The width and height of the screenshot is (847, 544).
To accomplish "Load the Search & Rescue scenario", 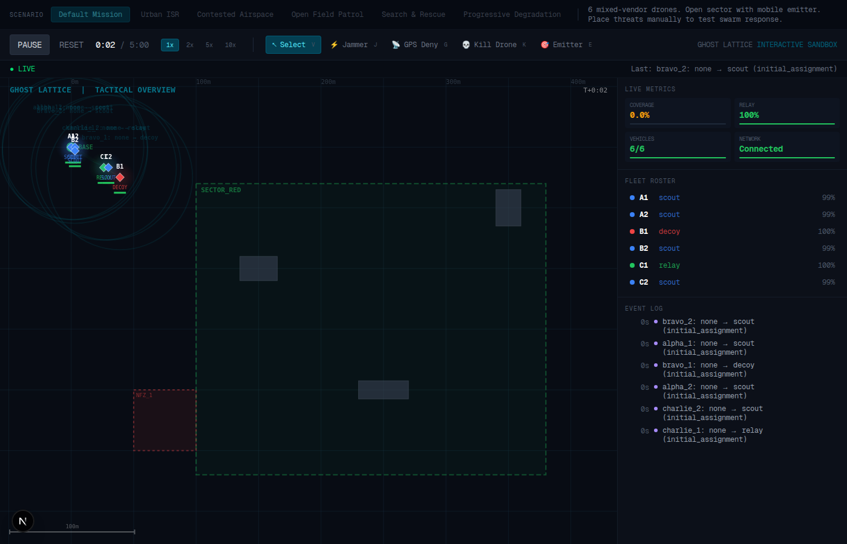I will coord(413,15).
